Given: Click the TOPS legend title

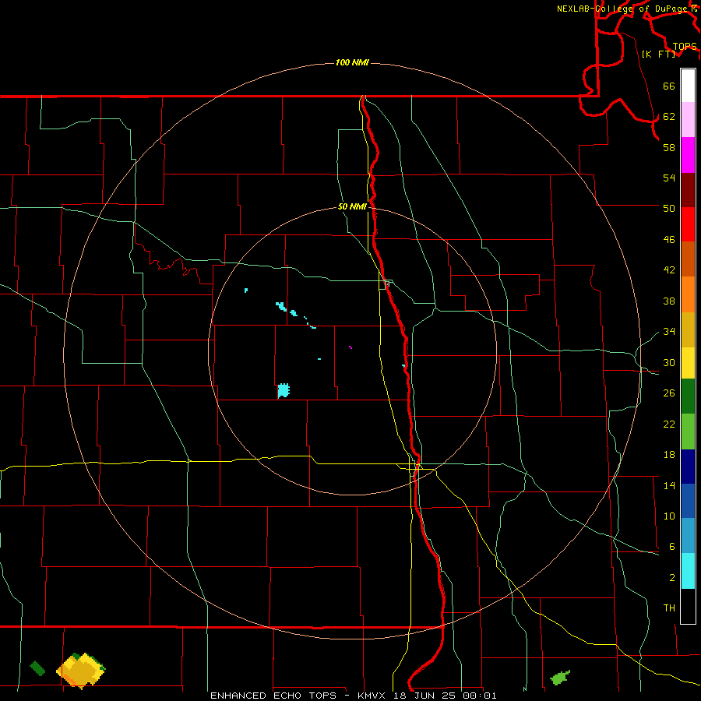Looking at the screenshot, I should point(685,47).
